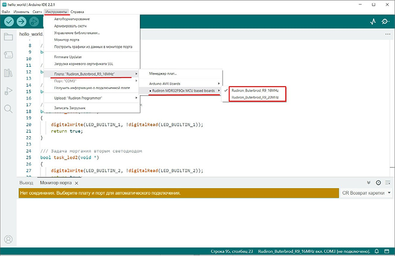Toggle bottom panel icon in status bar
Viewport: 395px width, 256px height.
(387, 251)
